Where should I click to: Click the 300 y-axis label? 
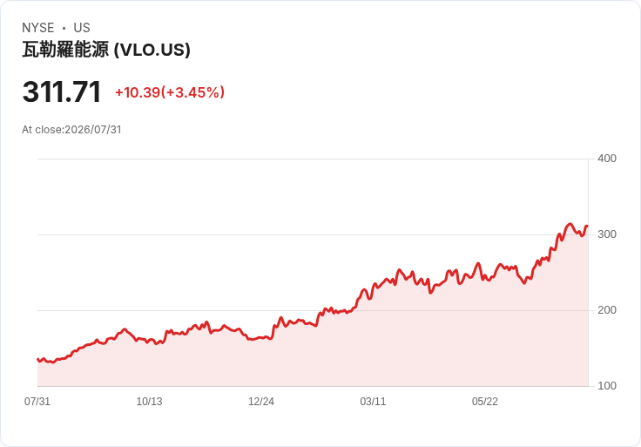coord(607,234)
